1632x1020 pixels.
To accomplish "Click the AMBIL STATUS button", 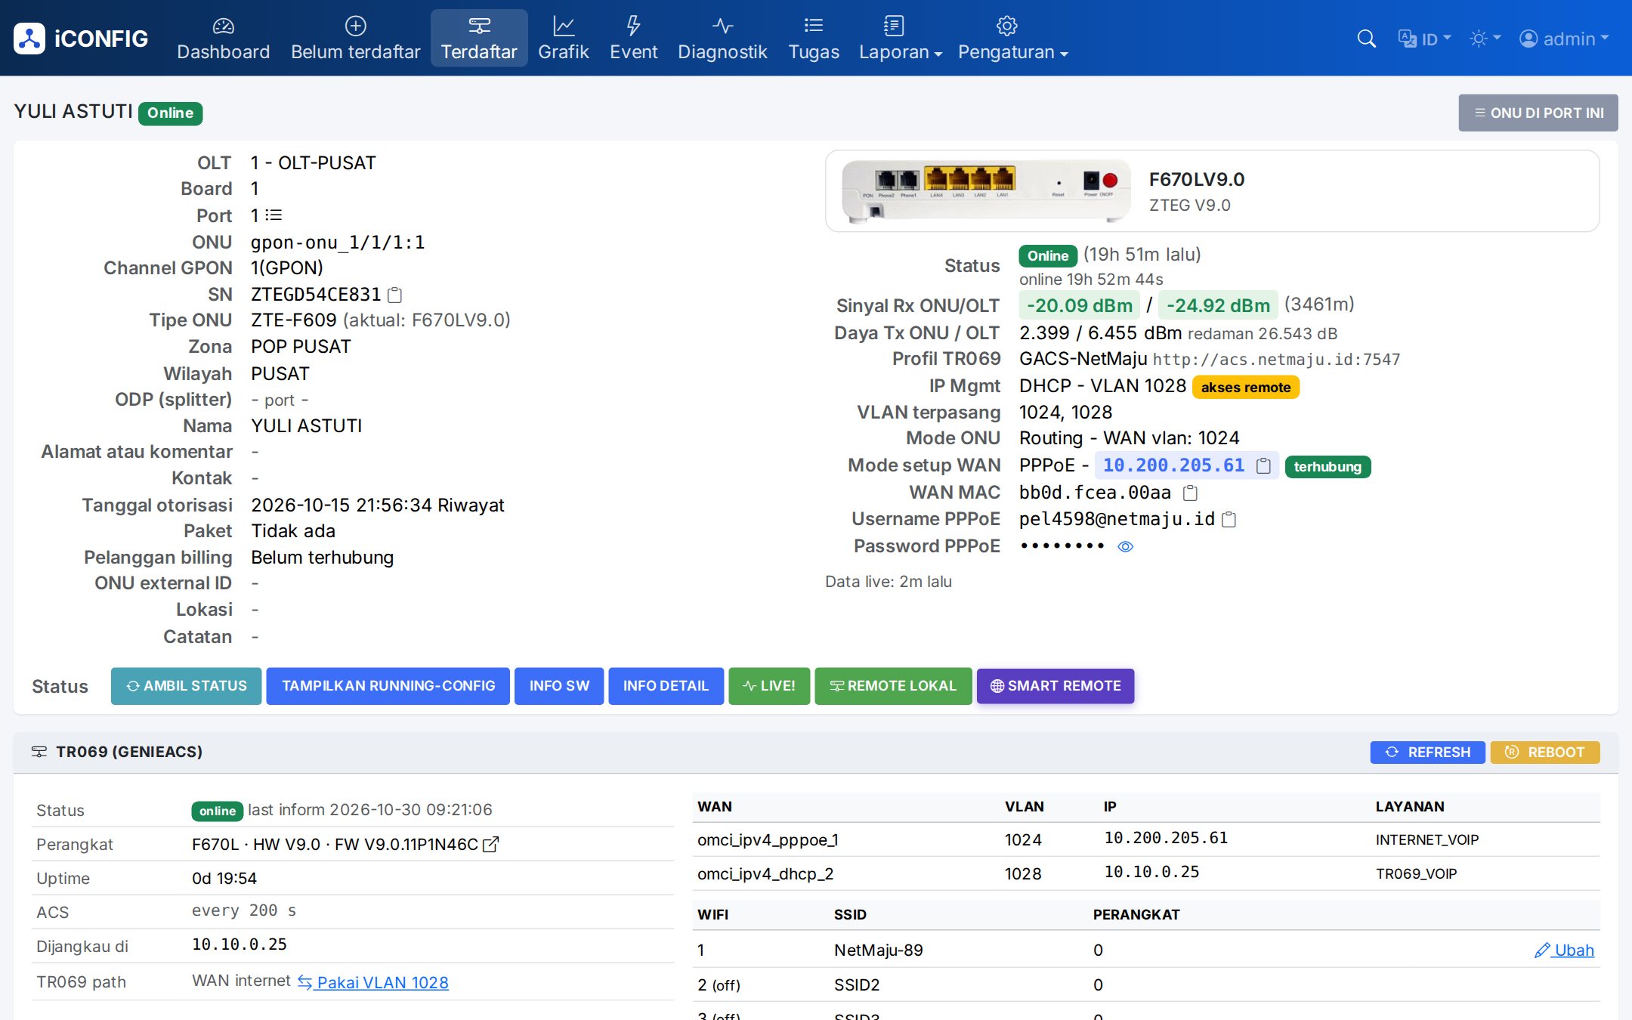I will point(187,686).
